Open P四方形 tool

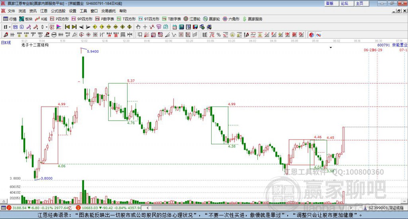tap(59, 19)
